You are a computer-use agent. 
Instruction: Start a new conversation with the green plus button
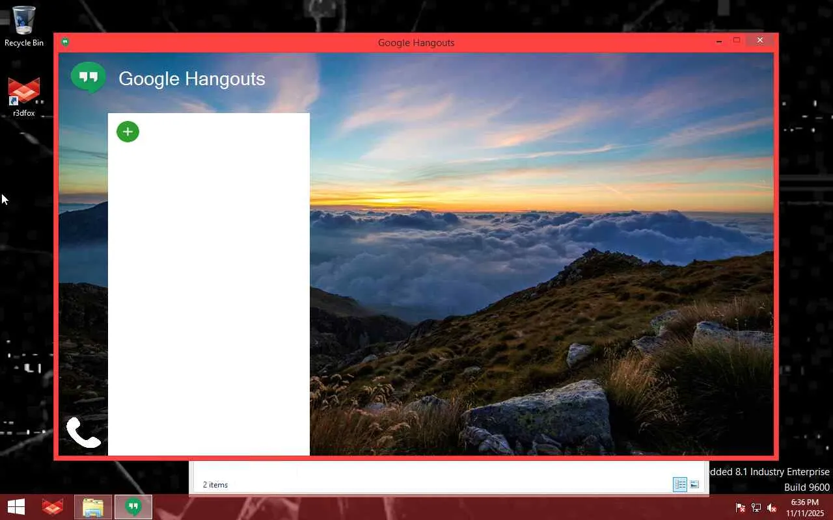pyautogui.click(x=128, y=131)
